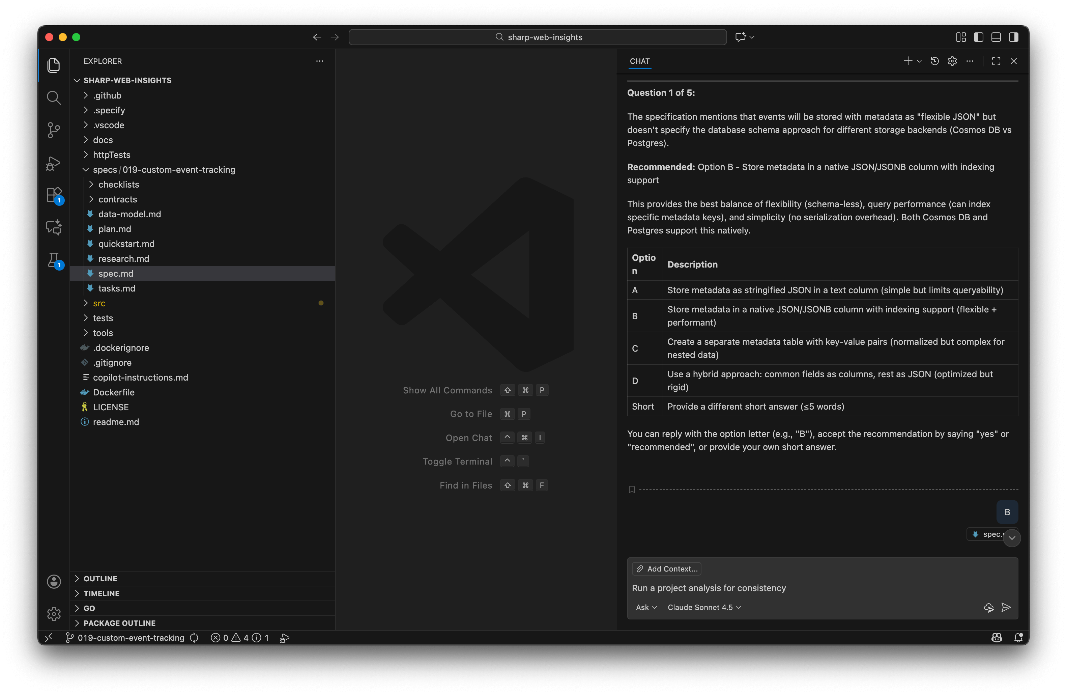Open chat settings via the gear icon
The width and height of the screenshot is (1067, 695).
(952, 61)
